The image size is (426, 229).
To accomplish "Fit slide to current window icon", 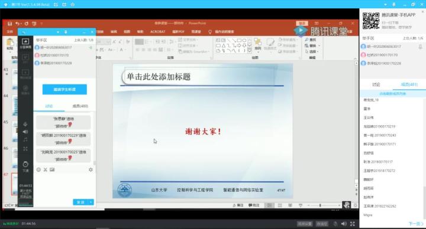I will coord(356,205).
